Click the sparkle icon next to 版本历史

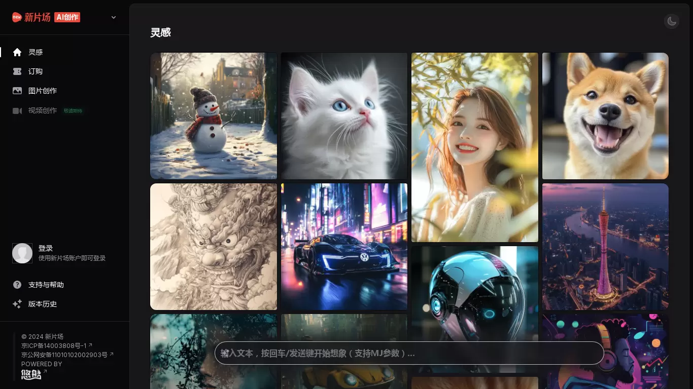pos(17,304)
